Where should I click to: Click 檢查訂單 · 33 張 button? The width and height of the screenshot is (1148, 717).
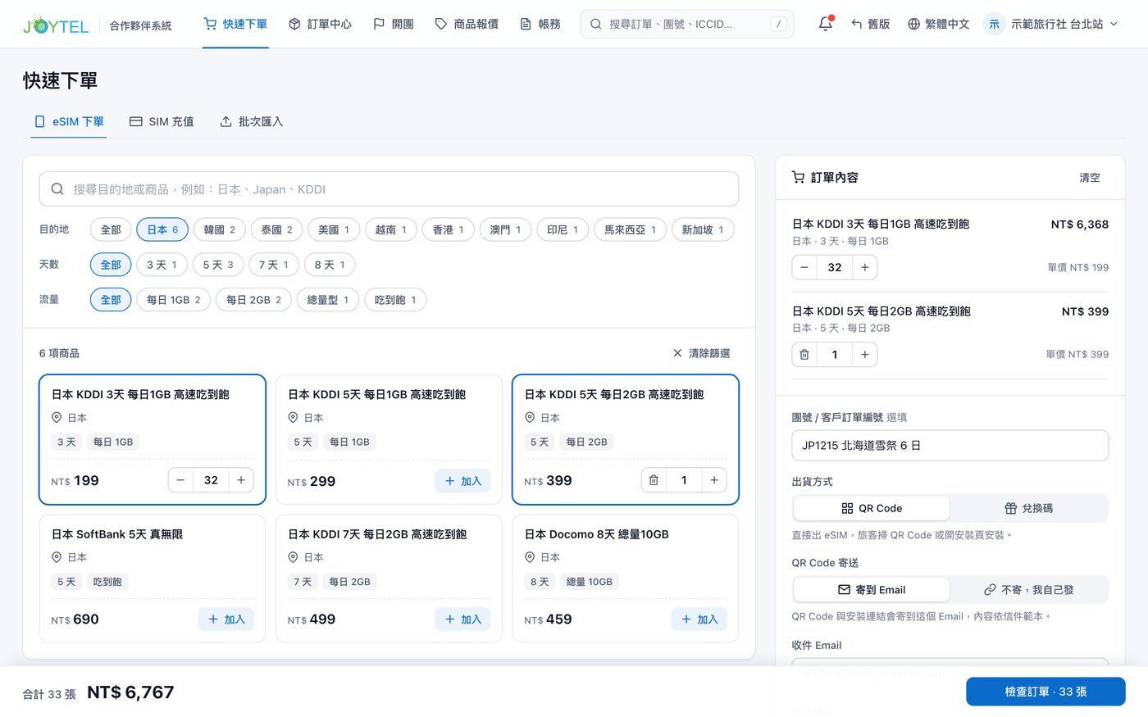tap(1045, 692)
